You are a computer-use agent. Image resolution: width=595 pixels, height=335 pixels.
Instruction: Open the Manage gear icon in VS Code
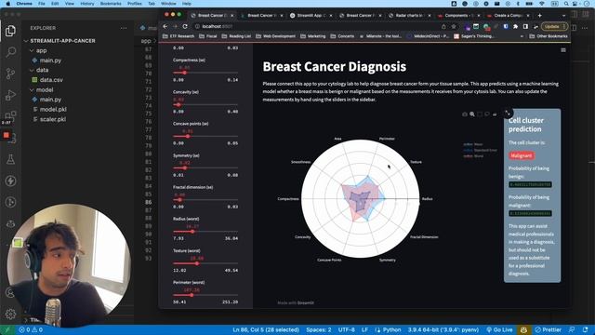tap(10, 315)
